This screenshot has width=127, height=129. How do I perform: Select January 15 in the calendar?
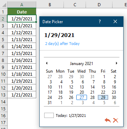(103, 87)
